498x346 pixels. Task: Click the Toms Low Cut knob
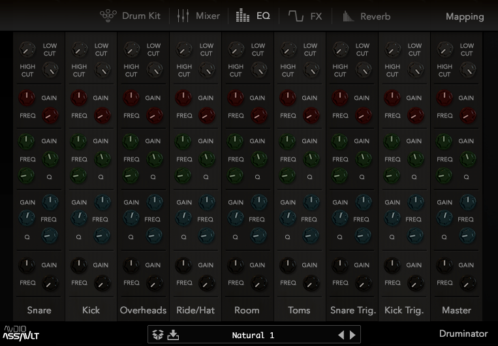[x=288, y=49]
